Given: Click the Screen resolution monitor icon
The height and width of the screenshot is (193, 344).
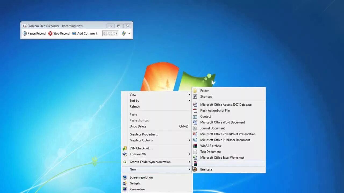Looking at the screenshot, I should click(125, 177).
